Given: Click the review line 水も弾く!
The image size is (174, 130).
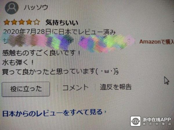Looking at the screenshot, I should (x=18, y=62).
